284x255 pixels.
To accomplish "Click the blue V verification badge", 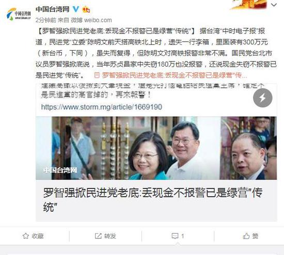I will [x=76, y=9].
